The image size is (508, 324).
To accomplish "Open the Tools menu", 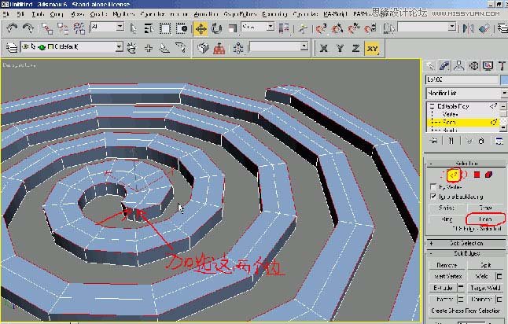I will [38, 14].
